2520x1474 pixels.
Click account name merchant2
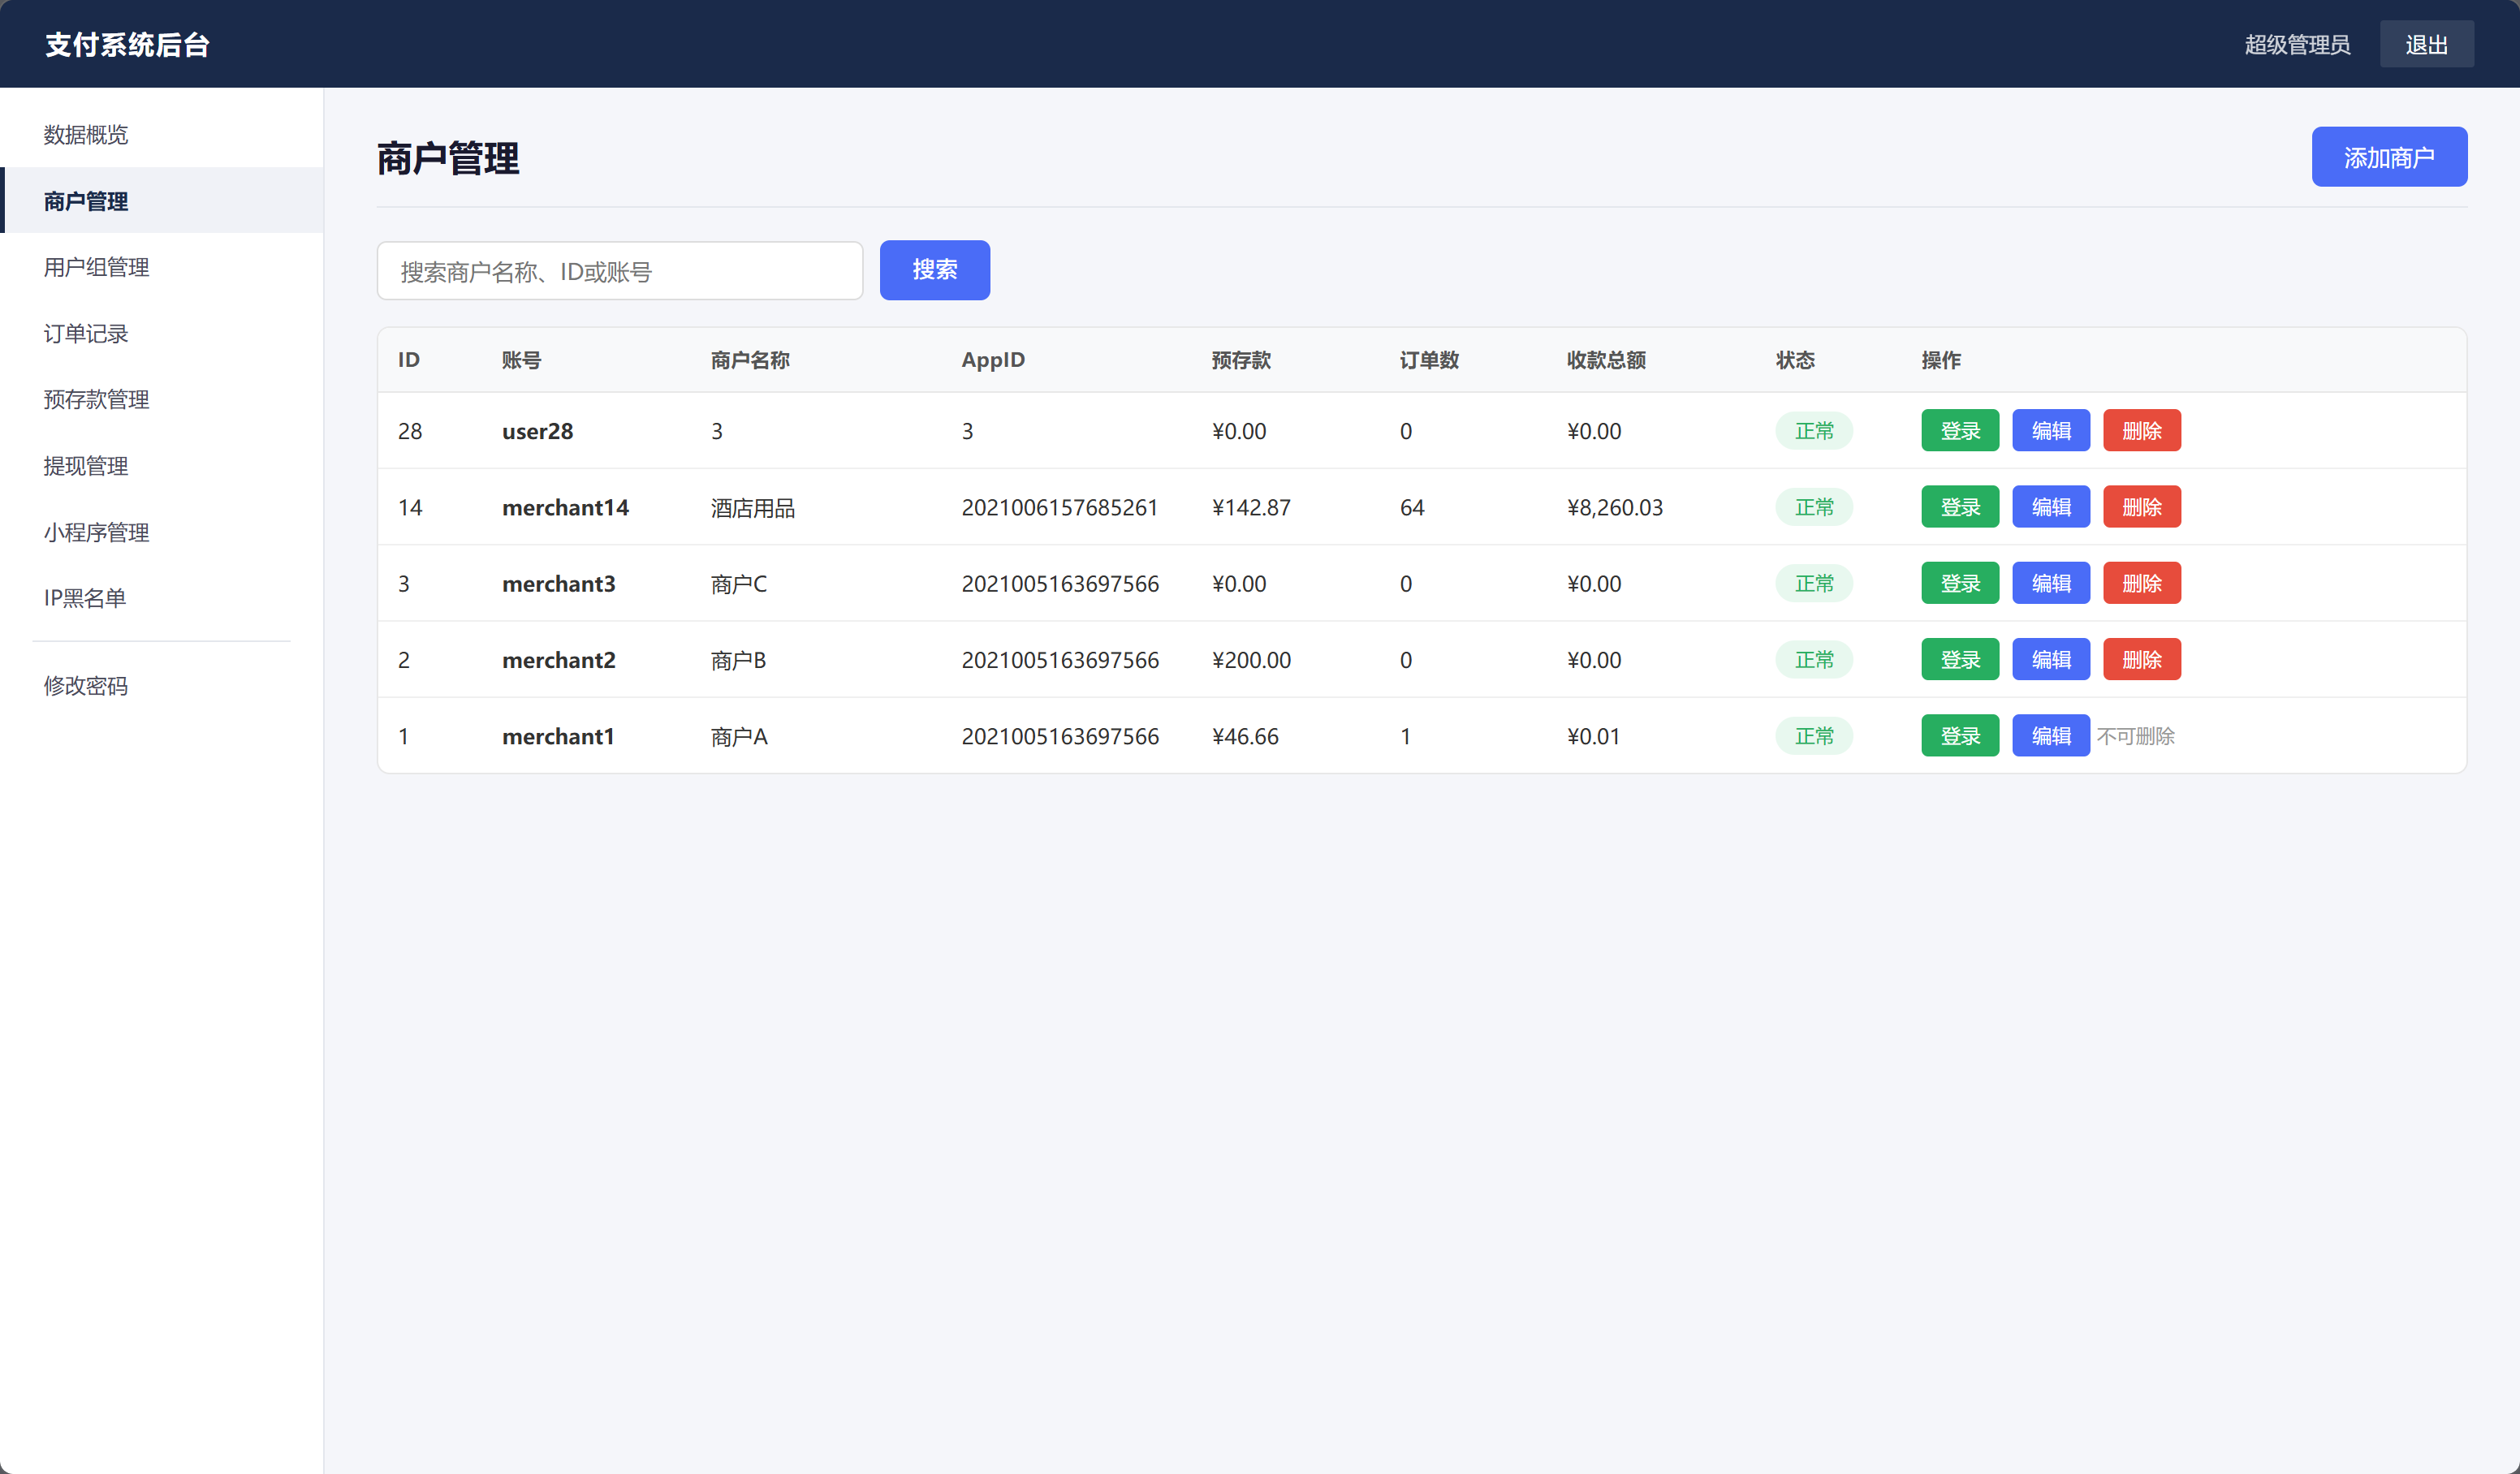(x=558, y=660)
